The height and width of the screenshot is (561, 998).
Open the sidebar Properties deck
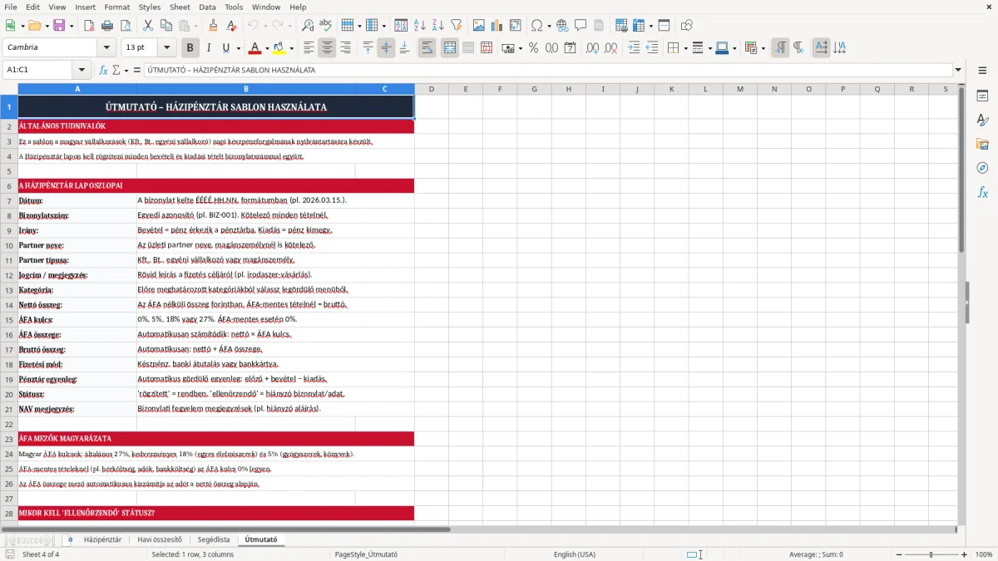982,96
